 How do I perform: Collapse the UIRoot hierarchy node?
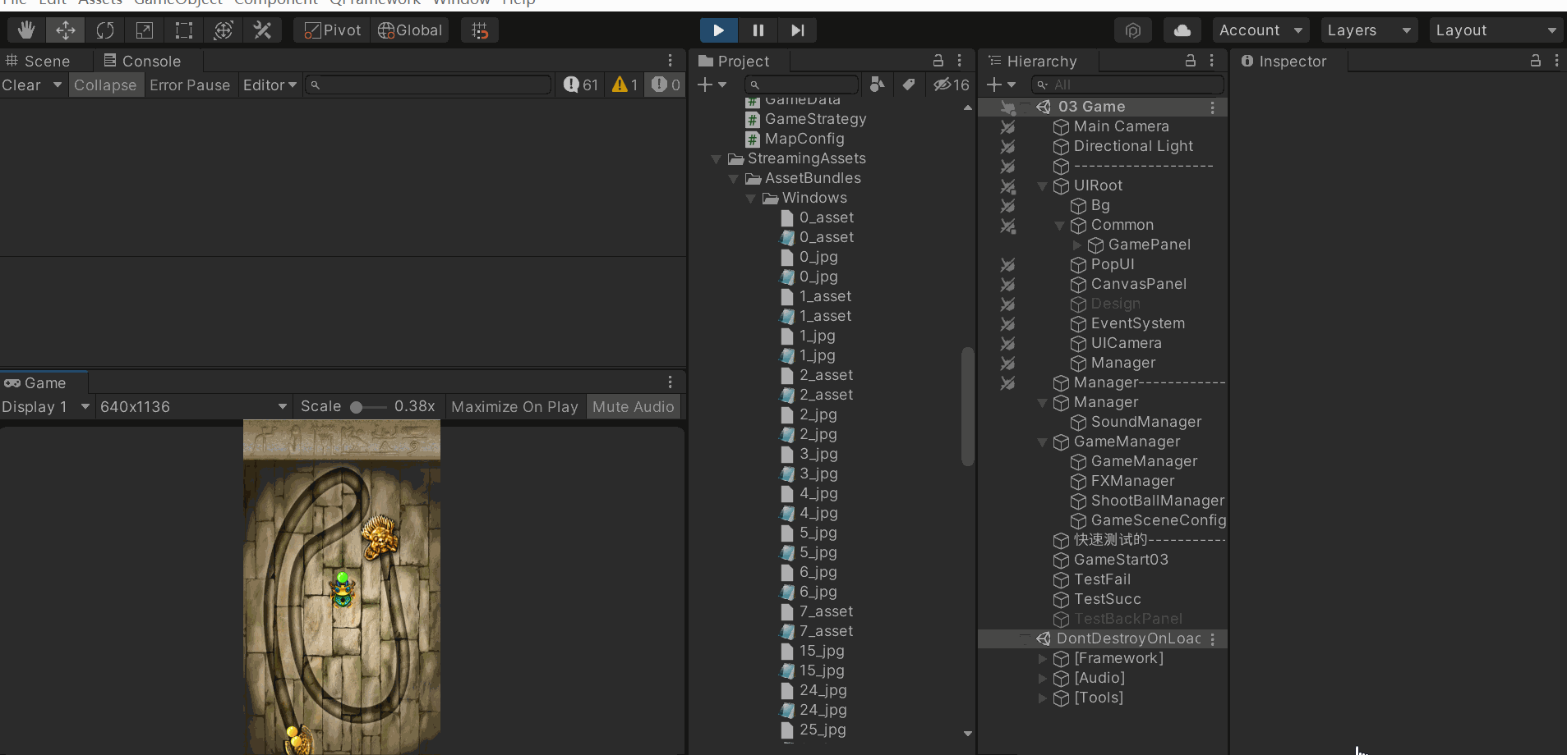coord(1042,186)
